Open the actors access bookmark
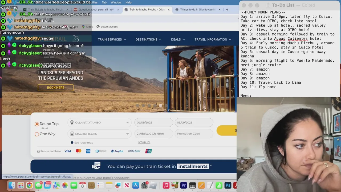Image resolution: width=341 pixels, height=192 pixels. [x=107, y=27]
